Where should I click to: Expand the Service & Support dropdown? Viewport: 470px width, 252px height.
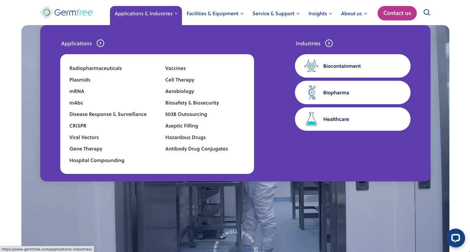(276, 14)
